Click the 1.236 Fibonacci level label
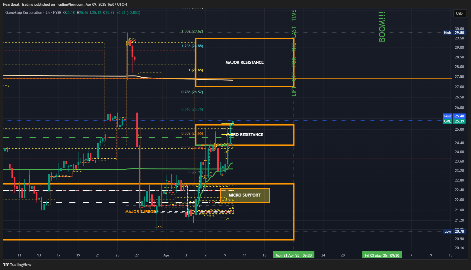 tap(192, 46)
